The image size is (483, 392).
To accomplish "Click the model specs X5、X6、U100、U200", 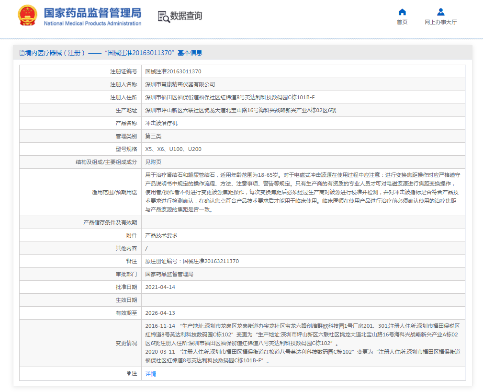I will (x=173, y=149).
